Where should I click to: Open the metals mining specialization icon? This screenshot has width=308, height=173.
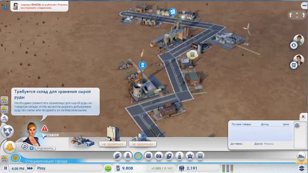click(x=117, y=156)
